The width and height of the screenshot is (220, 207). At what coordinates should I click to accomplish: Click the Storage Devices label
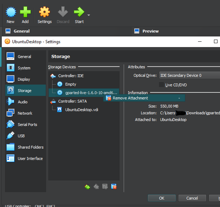[62, 67]
